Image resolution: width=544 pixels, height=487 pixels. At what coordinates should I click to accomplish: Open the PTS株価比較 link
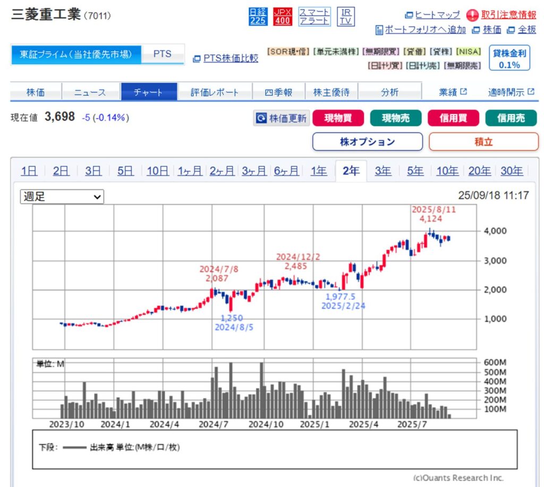[x=231, y=58]
